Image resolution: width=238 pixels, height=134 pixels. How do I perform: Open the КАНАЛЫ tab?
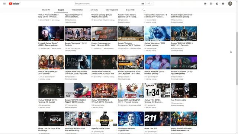coord(94,10)
